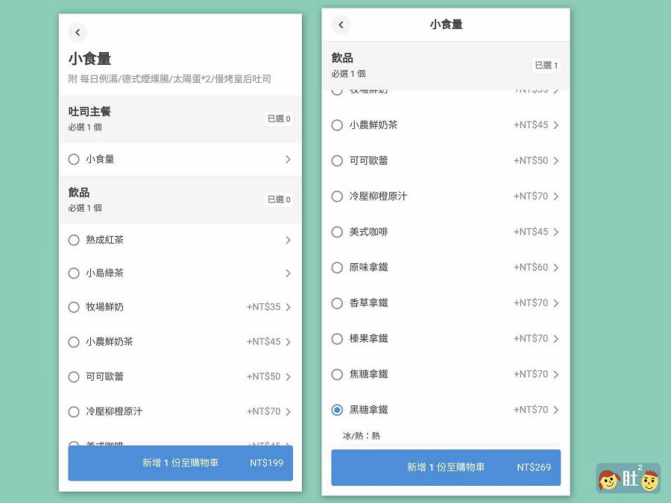This screenshot has height=503, width=671.
Task: Add to cart for NT$199
Action: tap(180, 463)
